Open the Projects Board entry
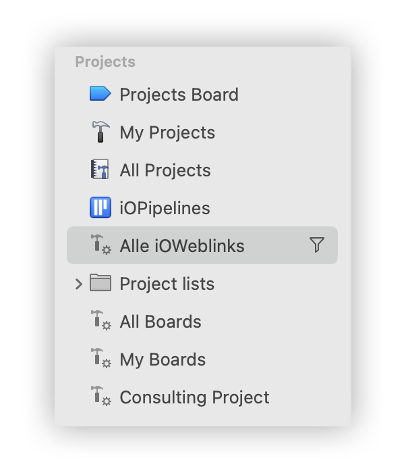 (x=179, y=95)
